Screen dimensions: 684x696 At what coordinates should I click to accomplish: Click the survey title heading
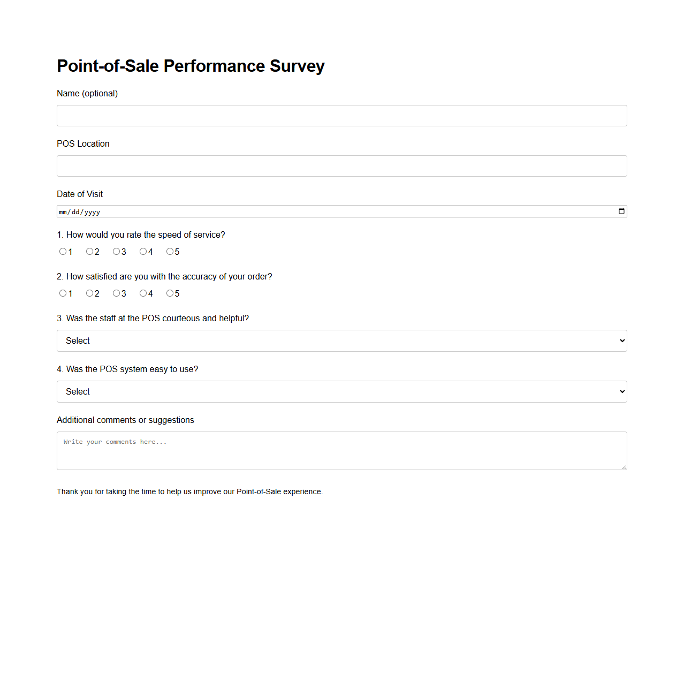click(x=191, y=66)
